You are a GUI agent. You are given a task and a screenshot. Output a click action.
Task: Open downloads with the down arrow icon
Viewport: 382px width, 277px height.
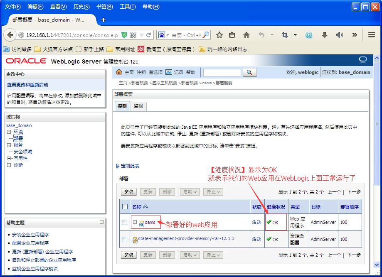[324, 35]
